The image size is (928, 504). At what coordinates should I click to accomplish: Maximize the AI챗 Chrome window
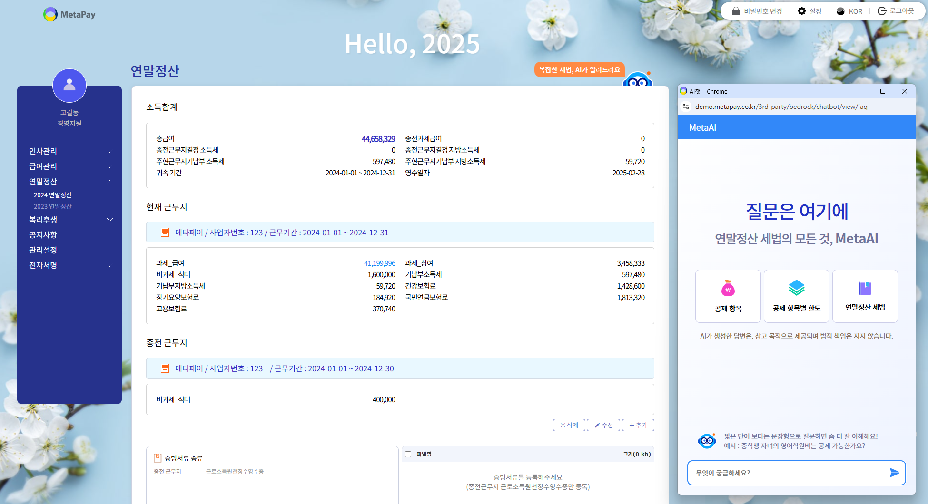[883, 91]
